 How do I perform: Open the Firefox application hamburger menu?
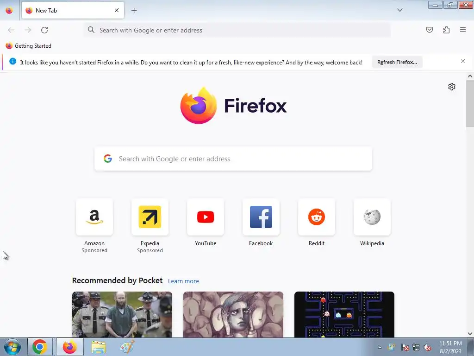(x=462, y=30)
